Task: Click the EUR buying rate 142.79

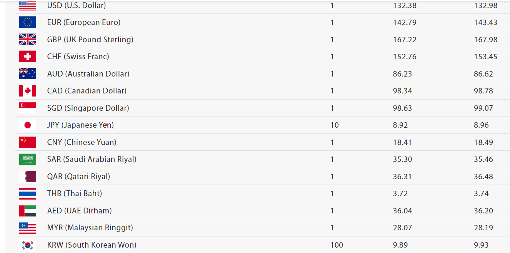Action: pyautogui.click(x=405, y=22)
